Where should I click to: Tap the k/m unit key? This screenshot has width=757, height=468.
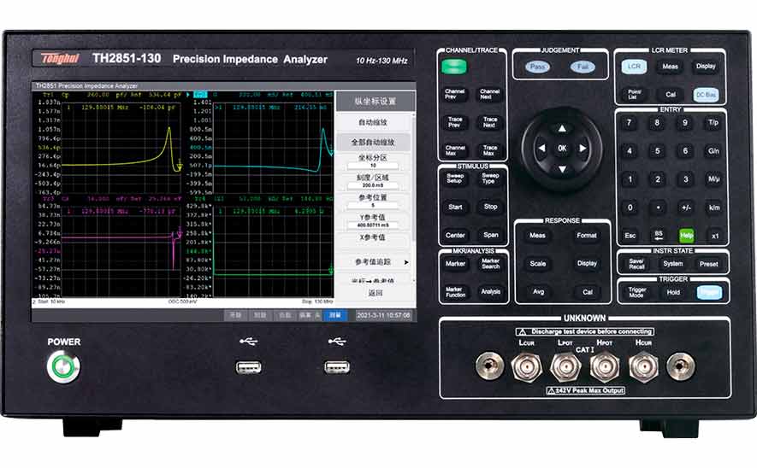pos(714,208)
